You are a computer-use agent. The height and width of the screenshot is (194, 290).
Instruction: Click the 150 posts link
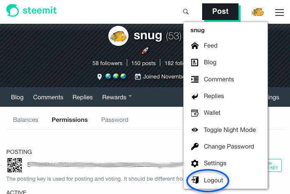[x=144, y=63]
